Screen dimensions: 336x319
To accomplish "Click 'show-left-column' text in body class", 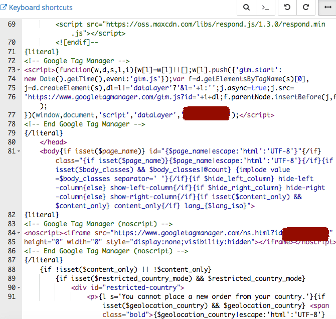I will [x=141, y=188].
